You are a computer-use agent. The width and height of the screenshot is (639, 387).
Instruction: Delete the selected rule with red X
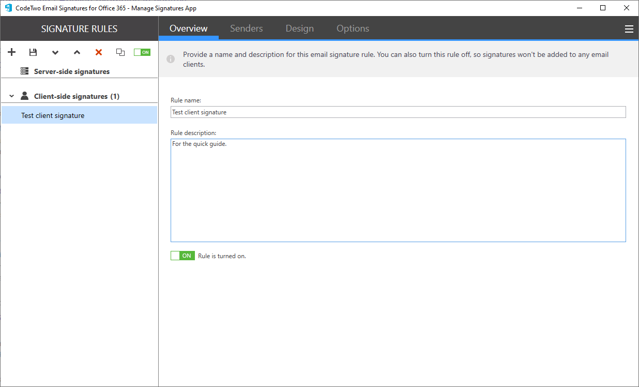click(99, 52)
